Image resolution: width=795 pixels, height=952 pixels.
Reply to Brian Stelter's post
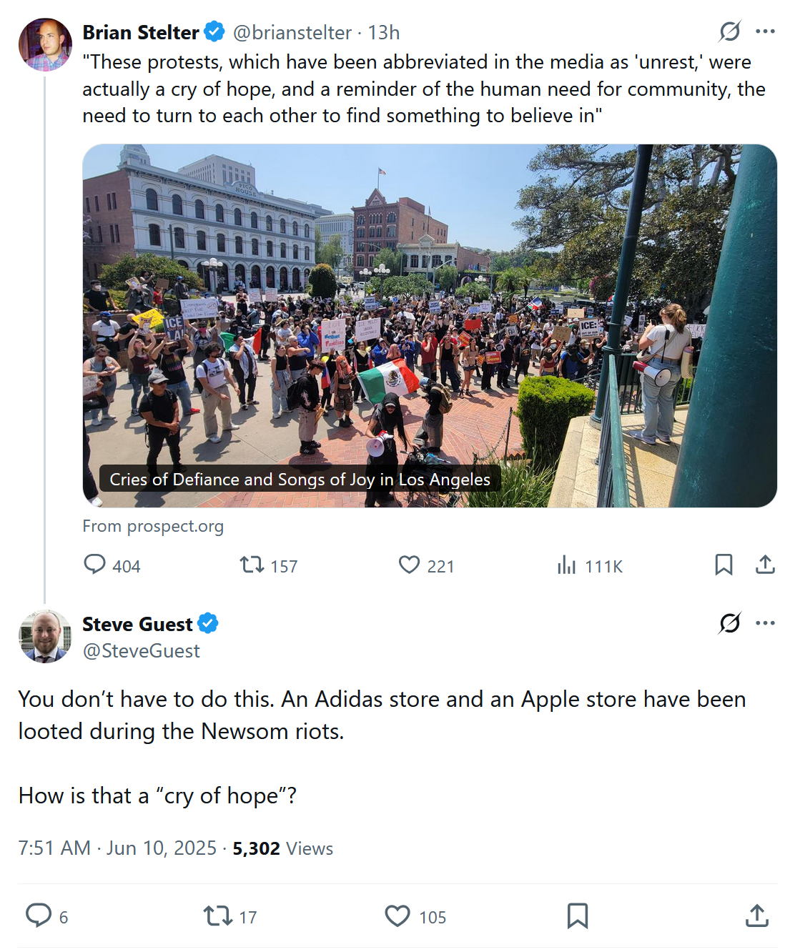point(95,565)
